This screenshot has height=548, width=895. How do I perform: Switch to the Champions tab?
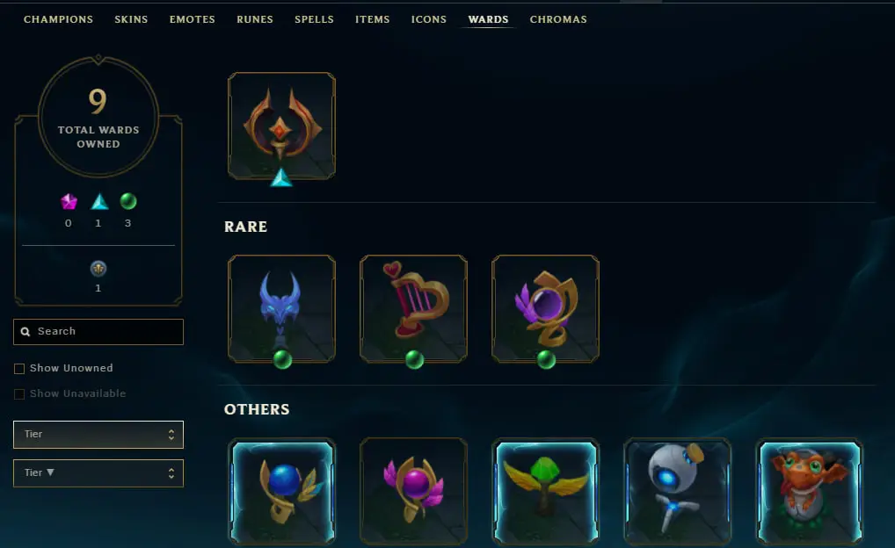point(58,19)
